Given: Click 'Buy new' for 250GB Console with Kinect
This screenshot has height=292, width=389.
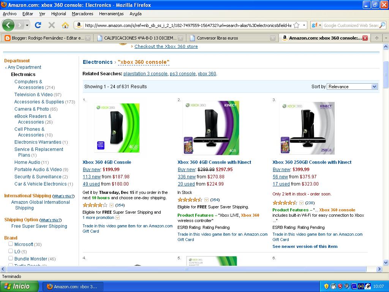Looking at the screenshot, I should pos(281,170).
